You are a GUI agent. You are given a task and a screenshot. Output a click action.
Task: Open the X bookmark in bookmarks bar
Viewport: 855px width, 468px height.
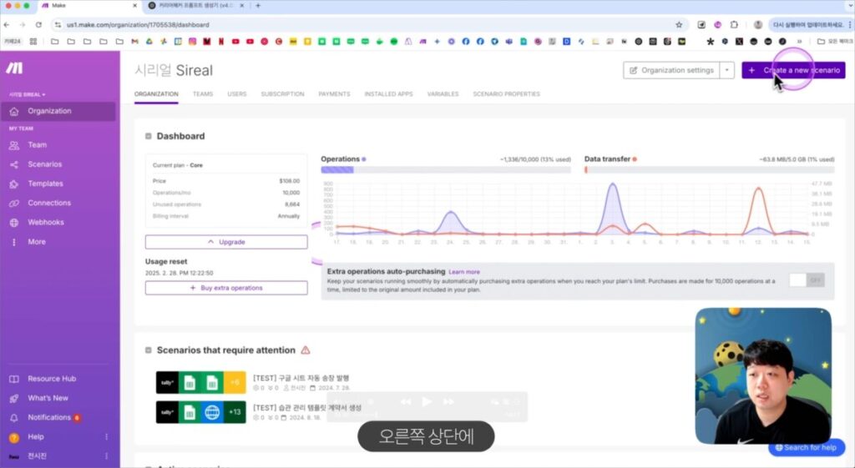coord(739,42)
